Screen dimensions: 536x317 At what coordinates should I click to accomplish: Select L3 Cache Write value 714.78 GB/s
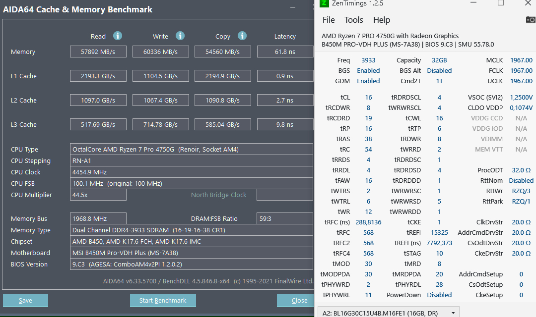coord(160,124)
